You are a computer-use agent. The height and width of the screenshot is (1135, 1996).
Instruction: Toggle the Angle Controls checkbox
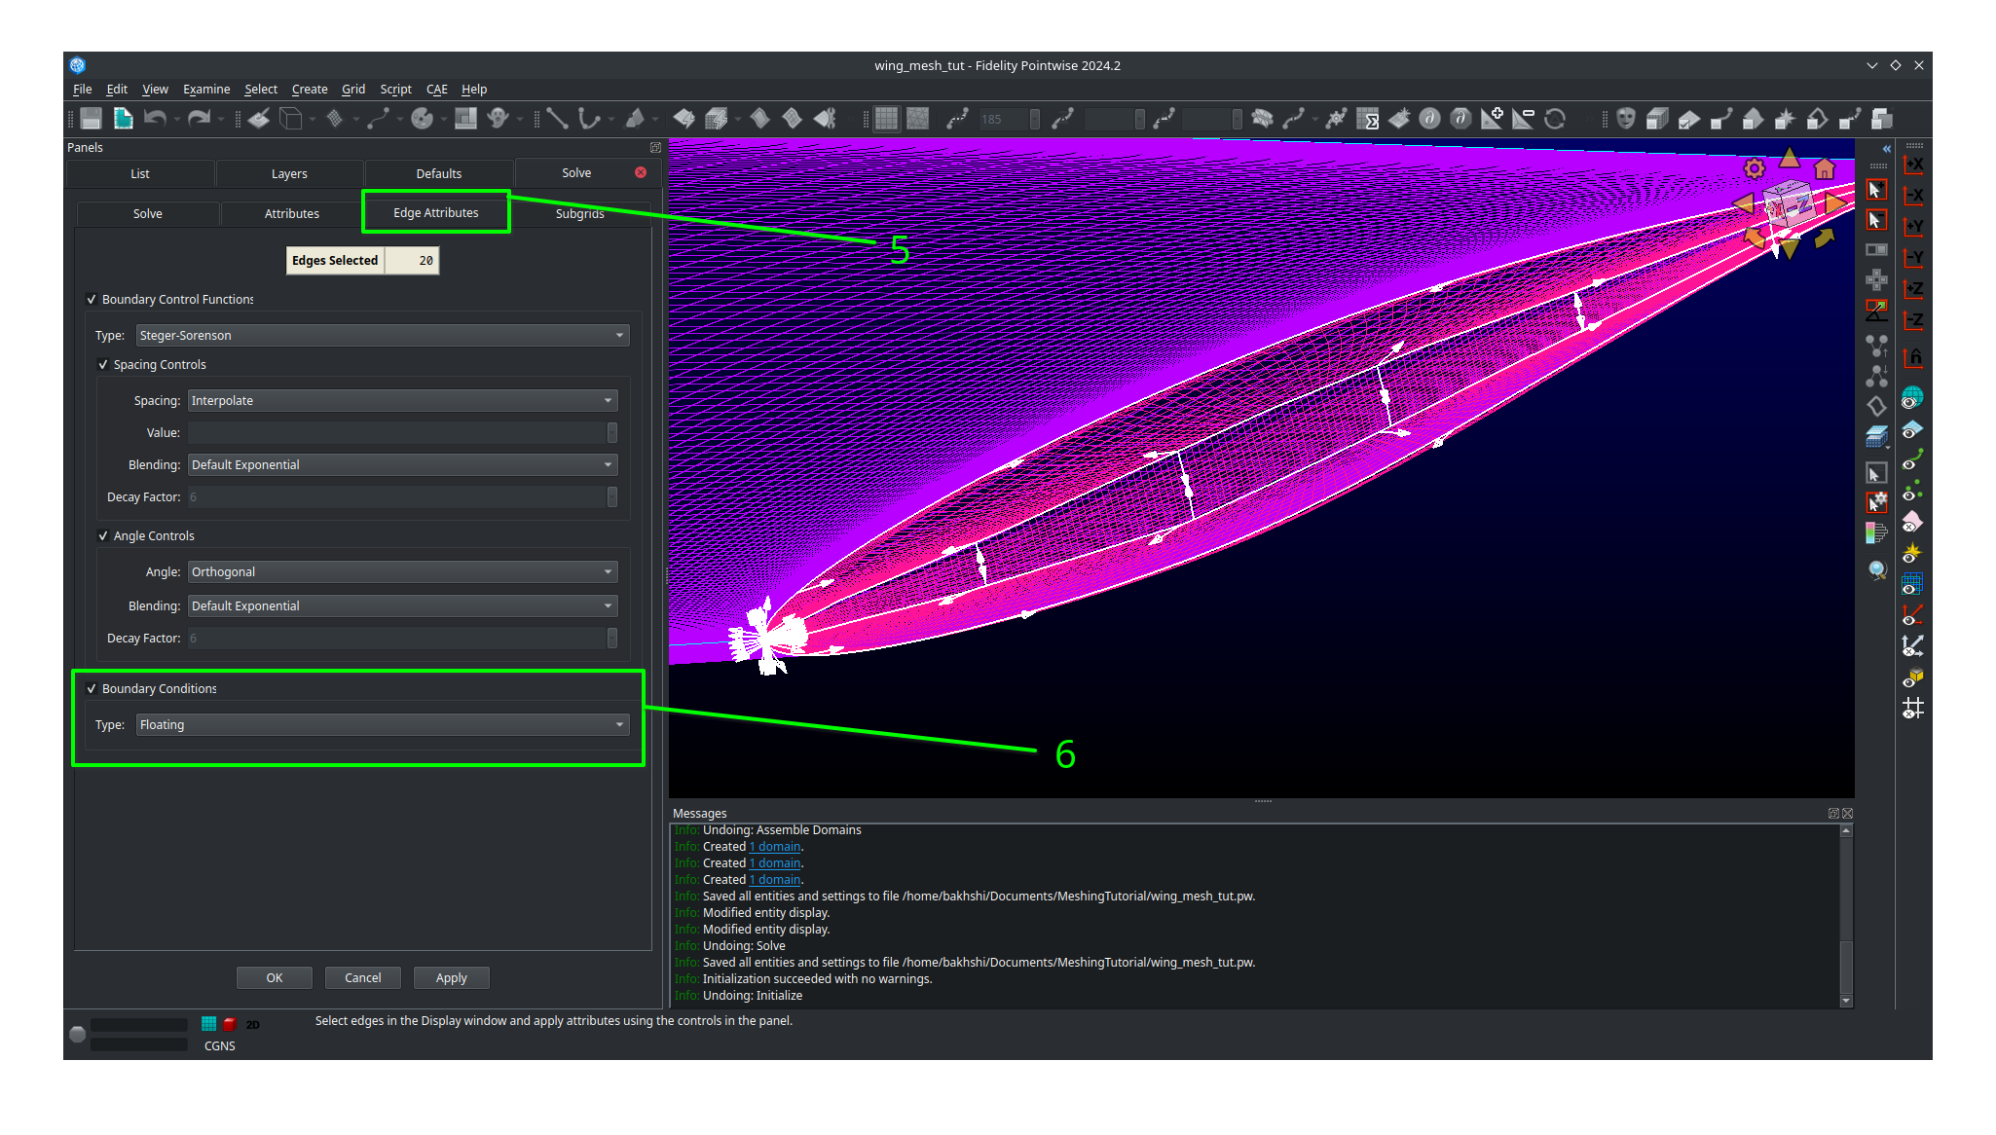103,535
